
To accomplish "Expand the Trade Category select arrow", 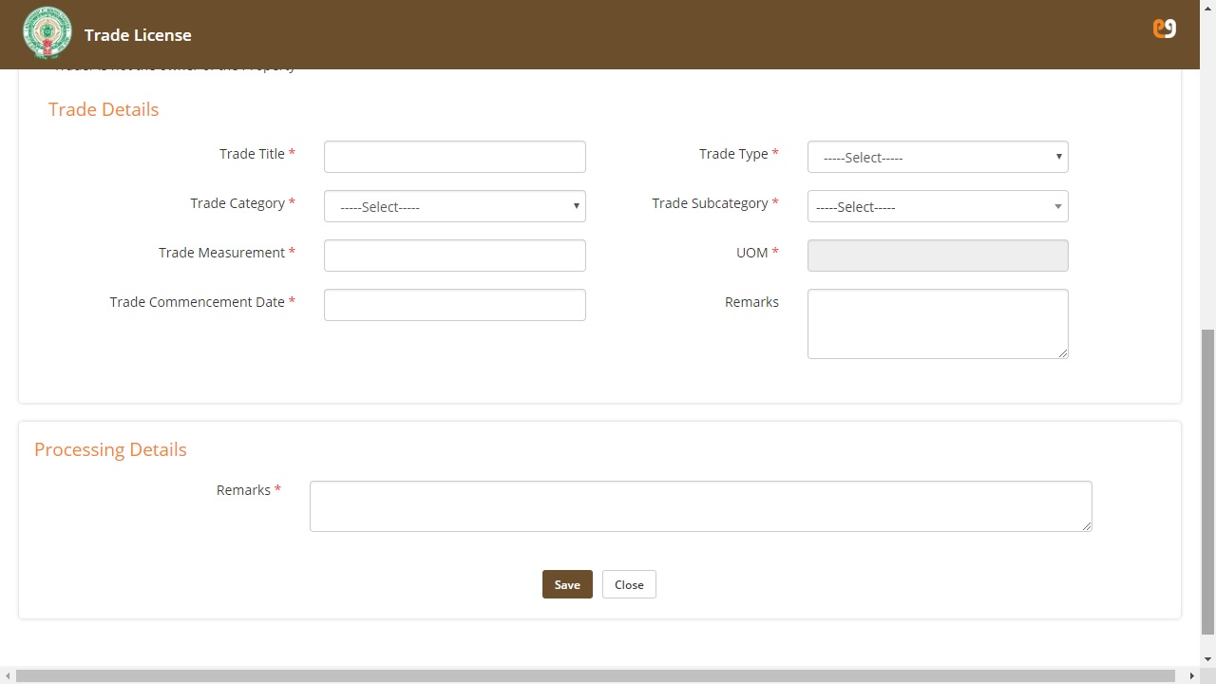I will (576, 206).
